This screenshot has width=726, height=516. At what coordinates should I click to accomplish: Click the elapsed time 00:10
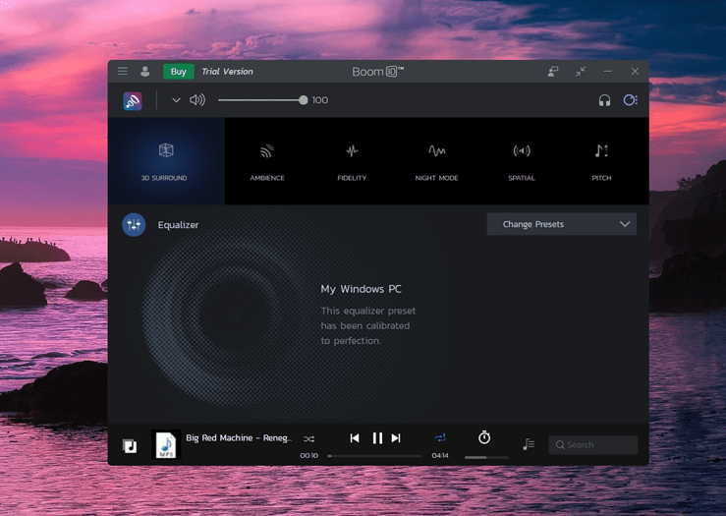coord(308,455)
